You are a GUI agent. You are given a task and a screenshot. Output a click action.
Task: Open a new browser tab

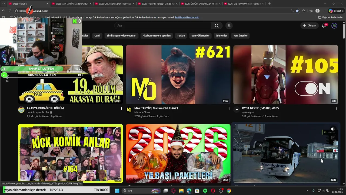coord(269,4)
